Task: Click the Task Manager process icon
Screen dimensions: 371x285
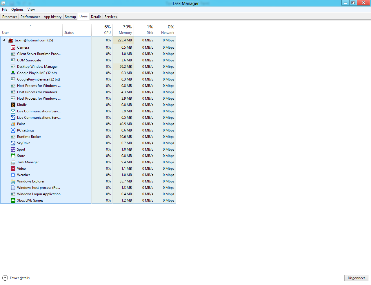Action: (13, 162)
